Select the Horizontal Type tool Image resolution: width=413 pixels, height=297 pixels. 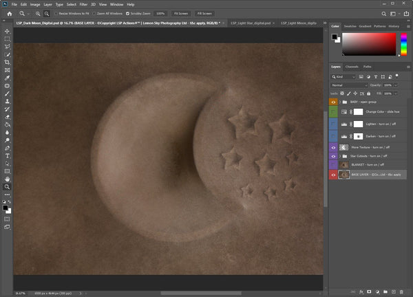[x=7, y=155]
